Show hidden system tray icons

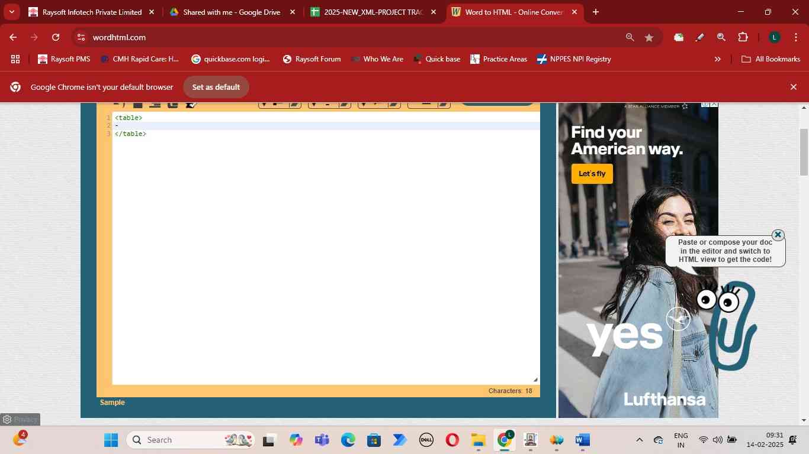coord(639,440)
